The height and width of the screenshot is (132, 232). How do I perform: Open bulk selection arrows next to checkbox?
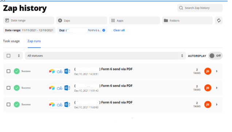pos(19,56)
